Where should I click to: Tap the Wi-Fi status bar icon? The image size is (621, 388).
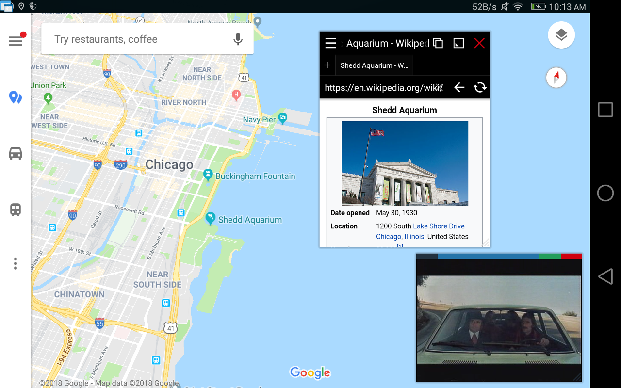518,7
